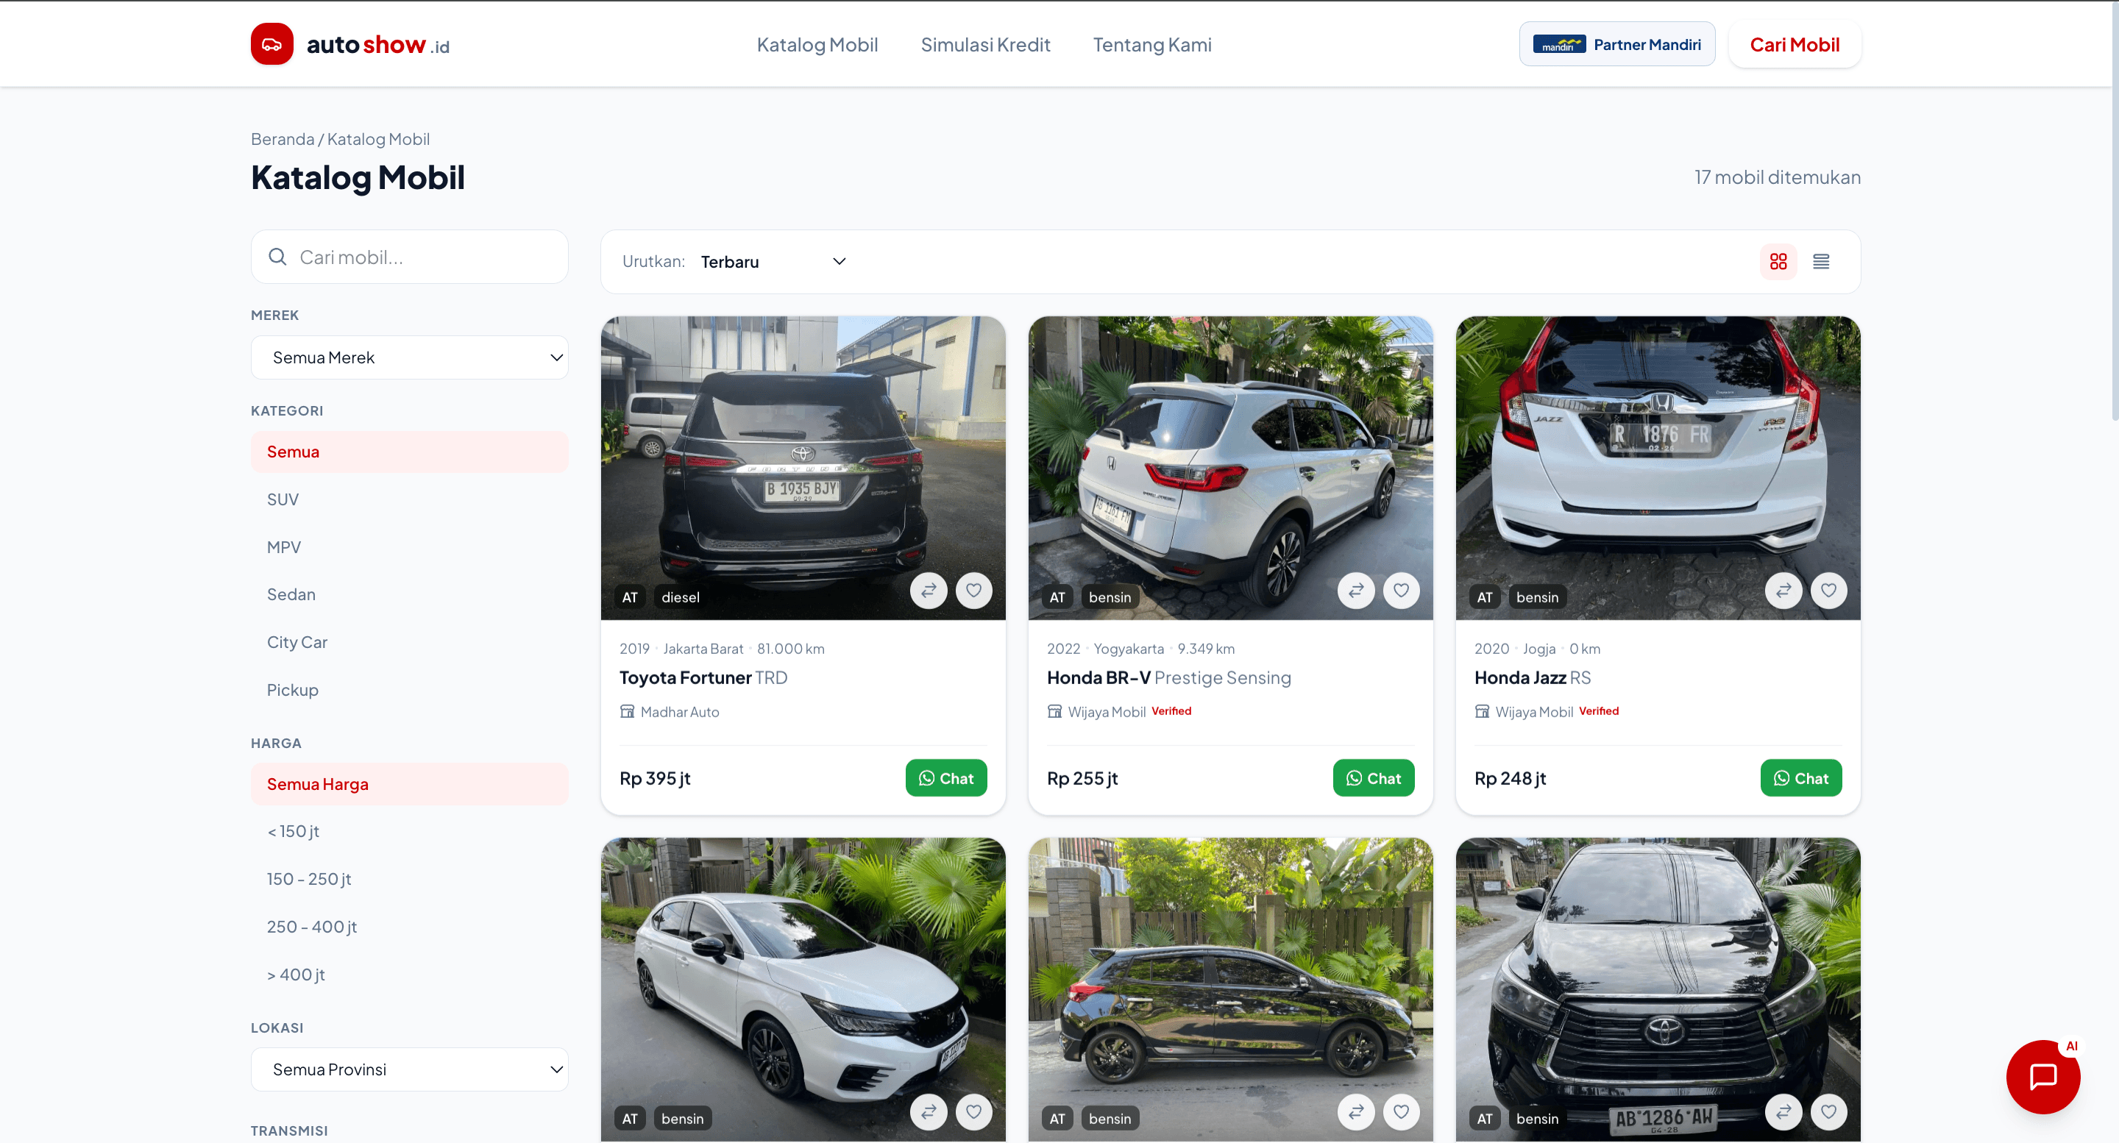This screenshot has width=2119, height=1143.
Task: Go to Beranda breadcrumb link
Action: [282, 139]
